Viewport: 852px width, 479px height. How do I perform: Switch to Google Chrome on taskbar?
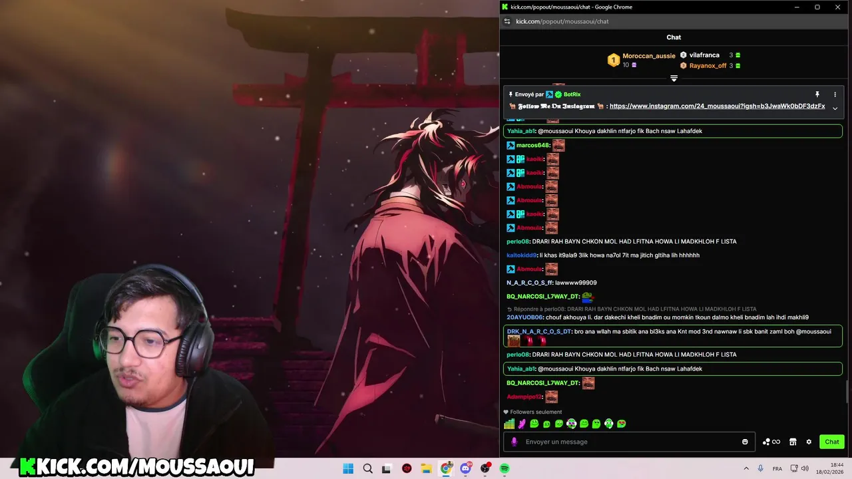[x=446, y=468]
